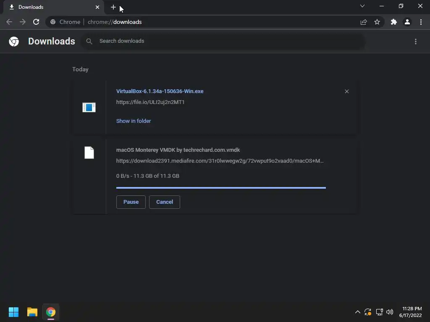Open Chrome's main three-dot menu
Viewport: 430px width, 322px height.
421,22
